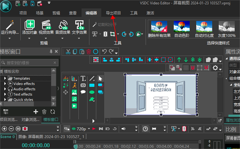Open Video effects clapperboard button
This screenshot has height=149, width=240.
click(x=46, y=27)
